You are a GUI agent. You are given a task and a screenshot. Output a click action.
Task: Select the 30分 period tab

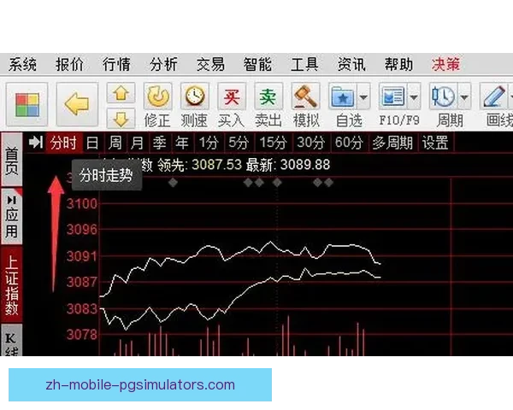click(311, 143)
